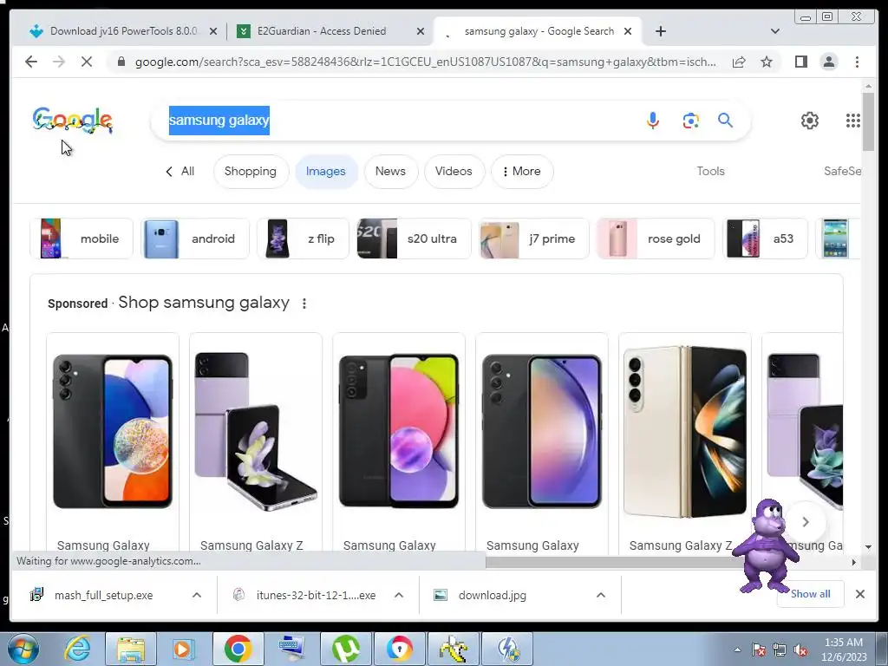This screenshot has height=666, width=888.
Task: Open the More search filters dropdown
Action: (521, 171)
